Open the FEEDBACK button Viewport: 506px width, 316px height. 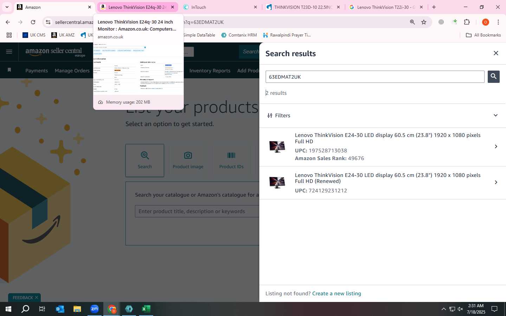[x=23, y=297]
